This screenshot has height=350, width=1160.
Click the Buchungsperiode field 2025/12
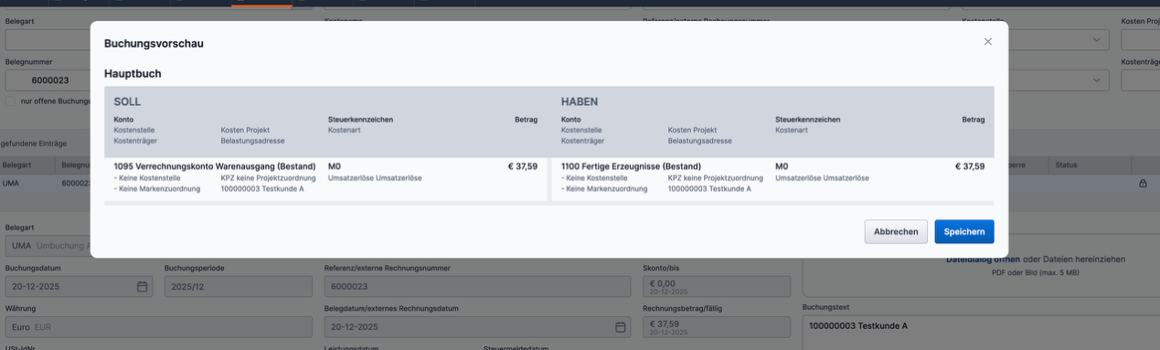238,286
